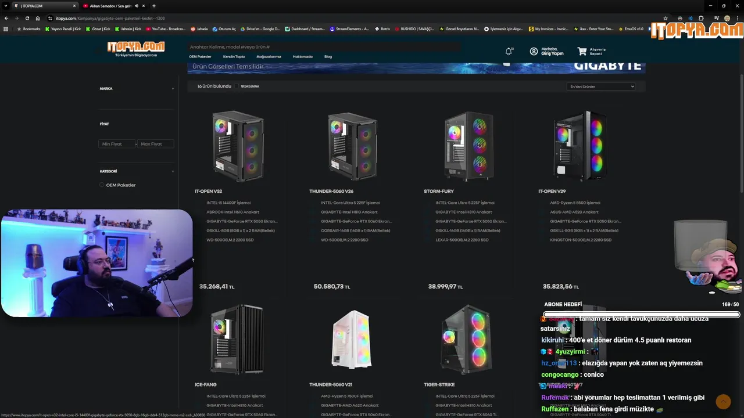Open the OEM Paketler menu
This screenshot has width=744, height=418.
[200, 57]
